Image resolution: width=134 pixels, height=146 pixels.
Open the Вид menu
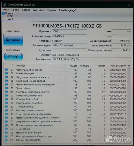coord(35,10)
